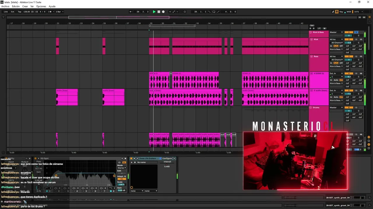This screenshot has height=209, width=373.
Task: Toggle the Key map mode button
Action: click(341, 12)
